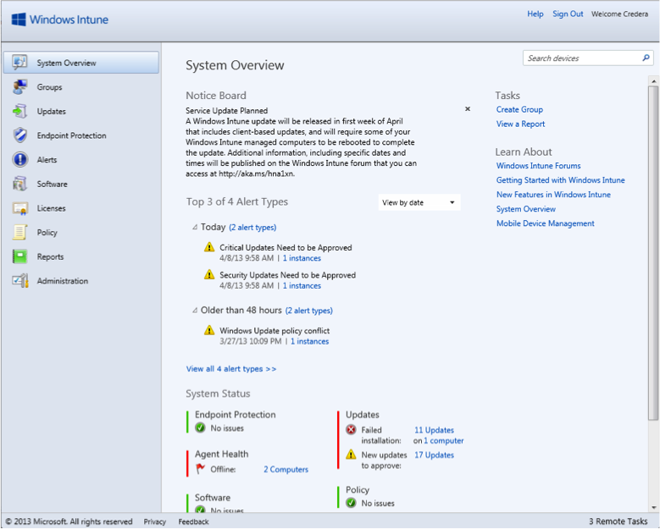Select Policy in the sidebar
The image size is (660, 529).
coord(81,232)
